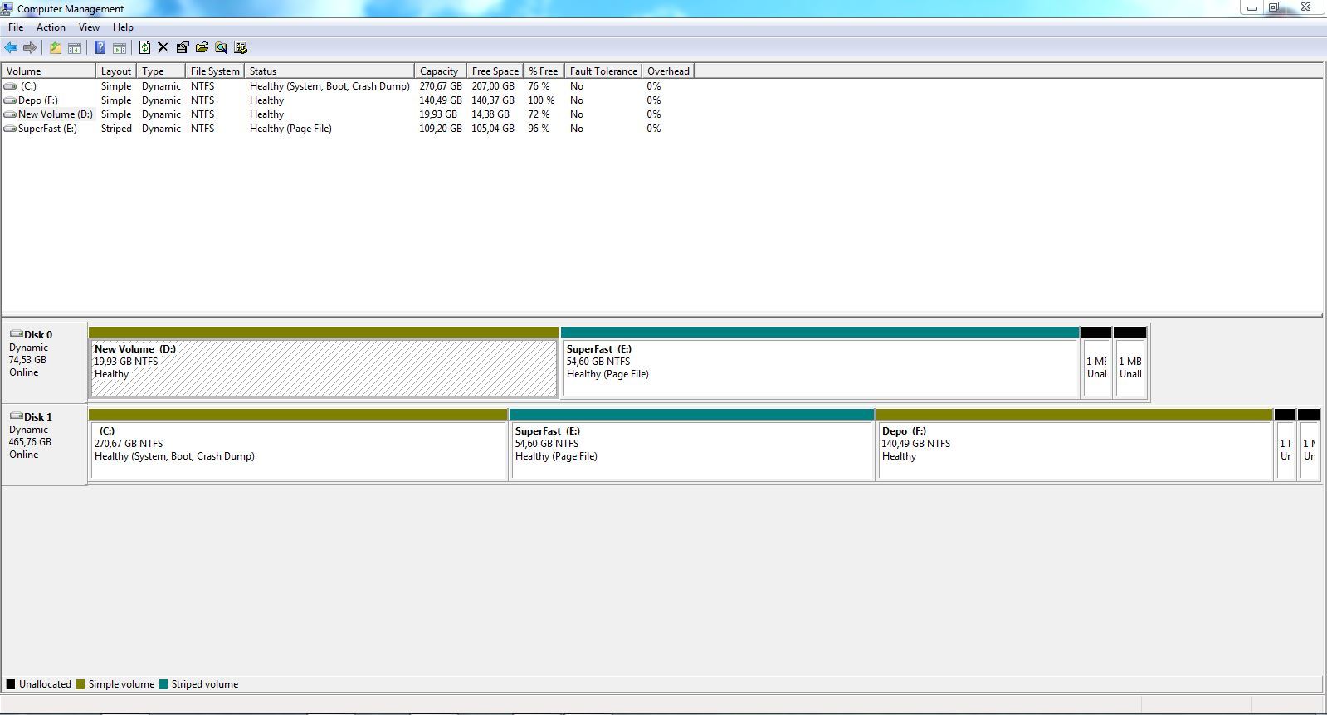
Task: Sort by the Overhead column header
Action: 668,71
